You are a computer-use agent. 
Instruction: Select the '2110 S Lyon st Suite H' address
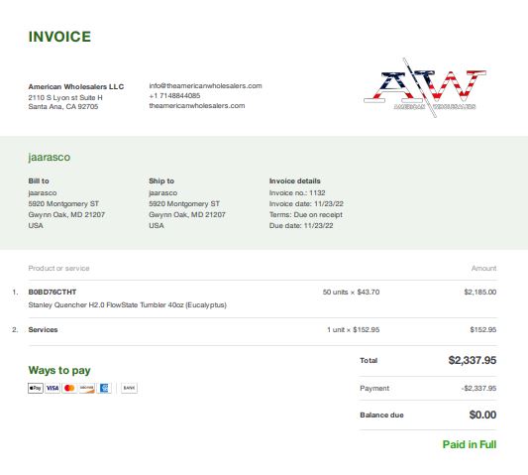(x=65, y=97)
